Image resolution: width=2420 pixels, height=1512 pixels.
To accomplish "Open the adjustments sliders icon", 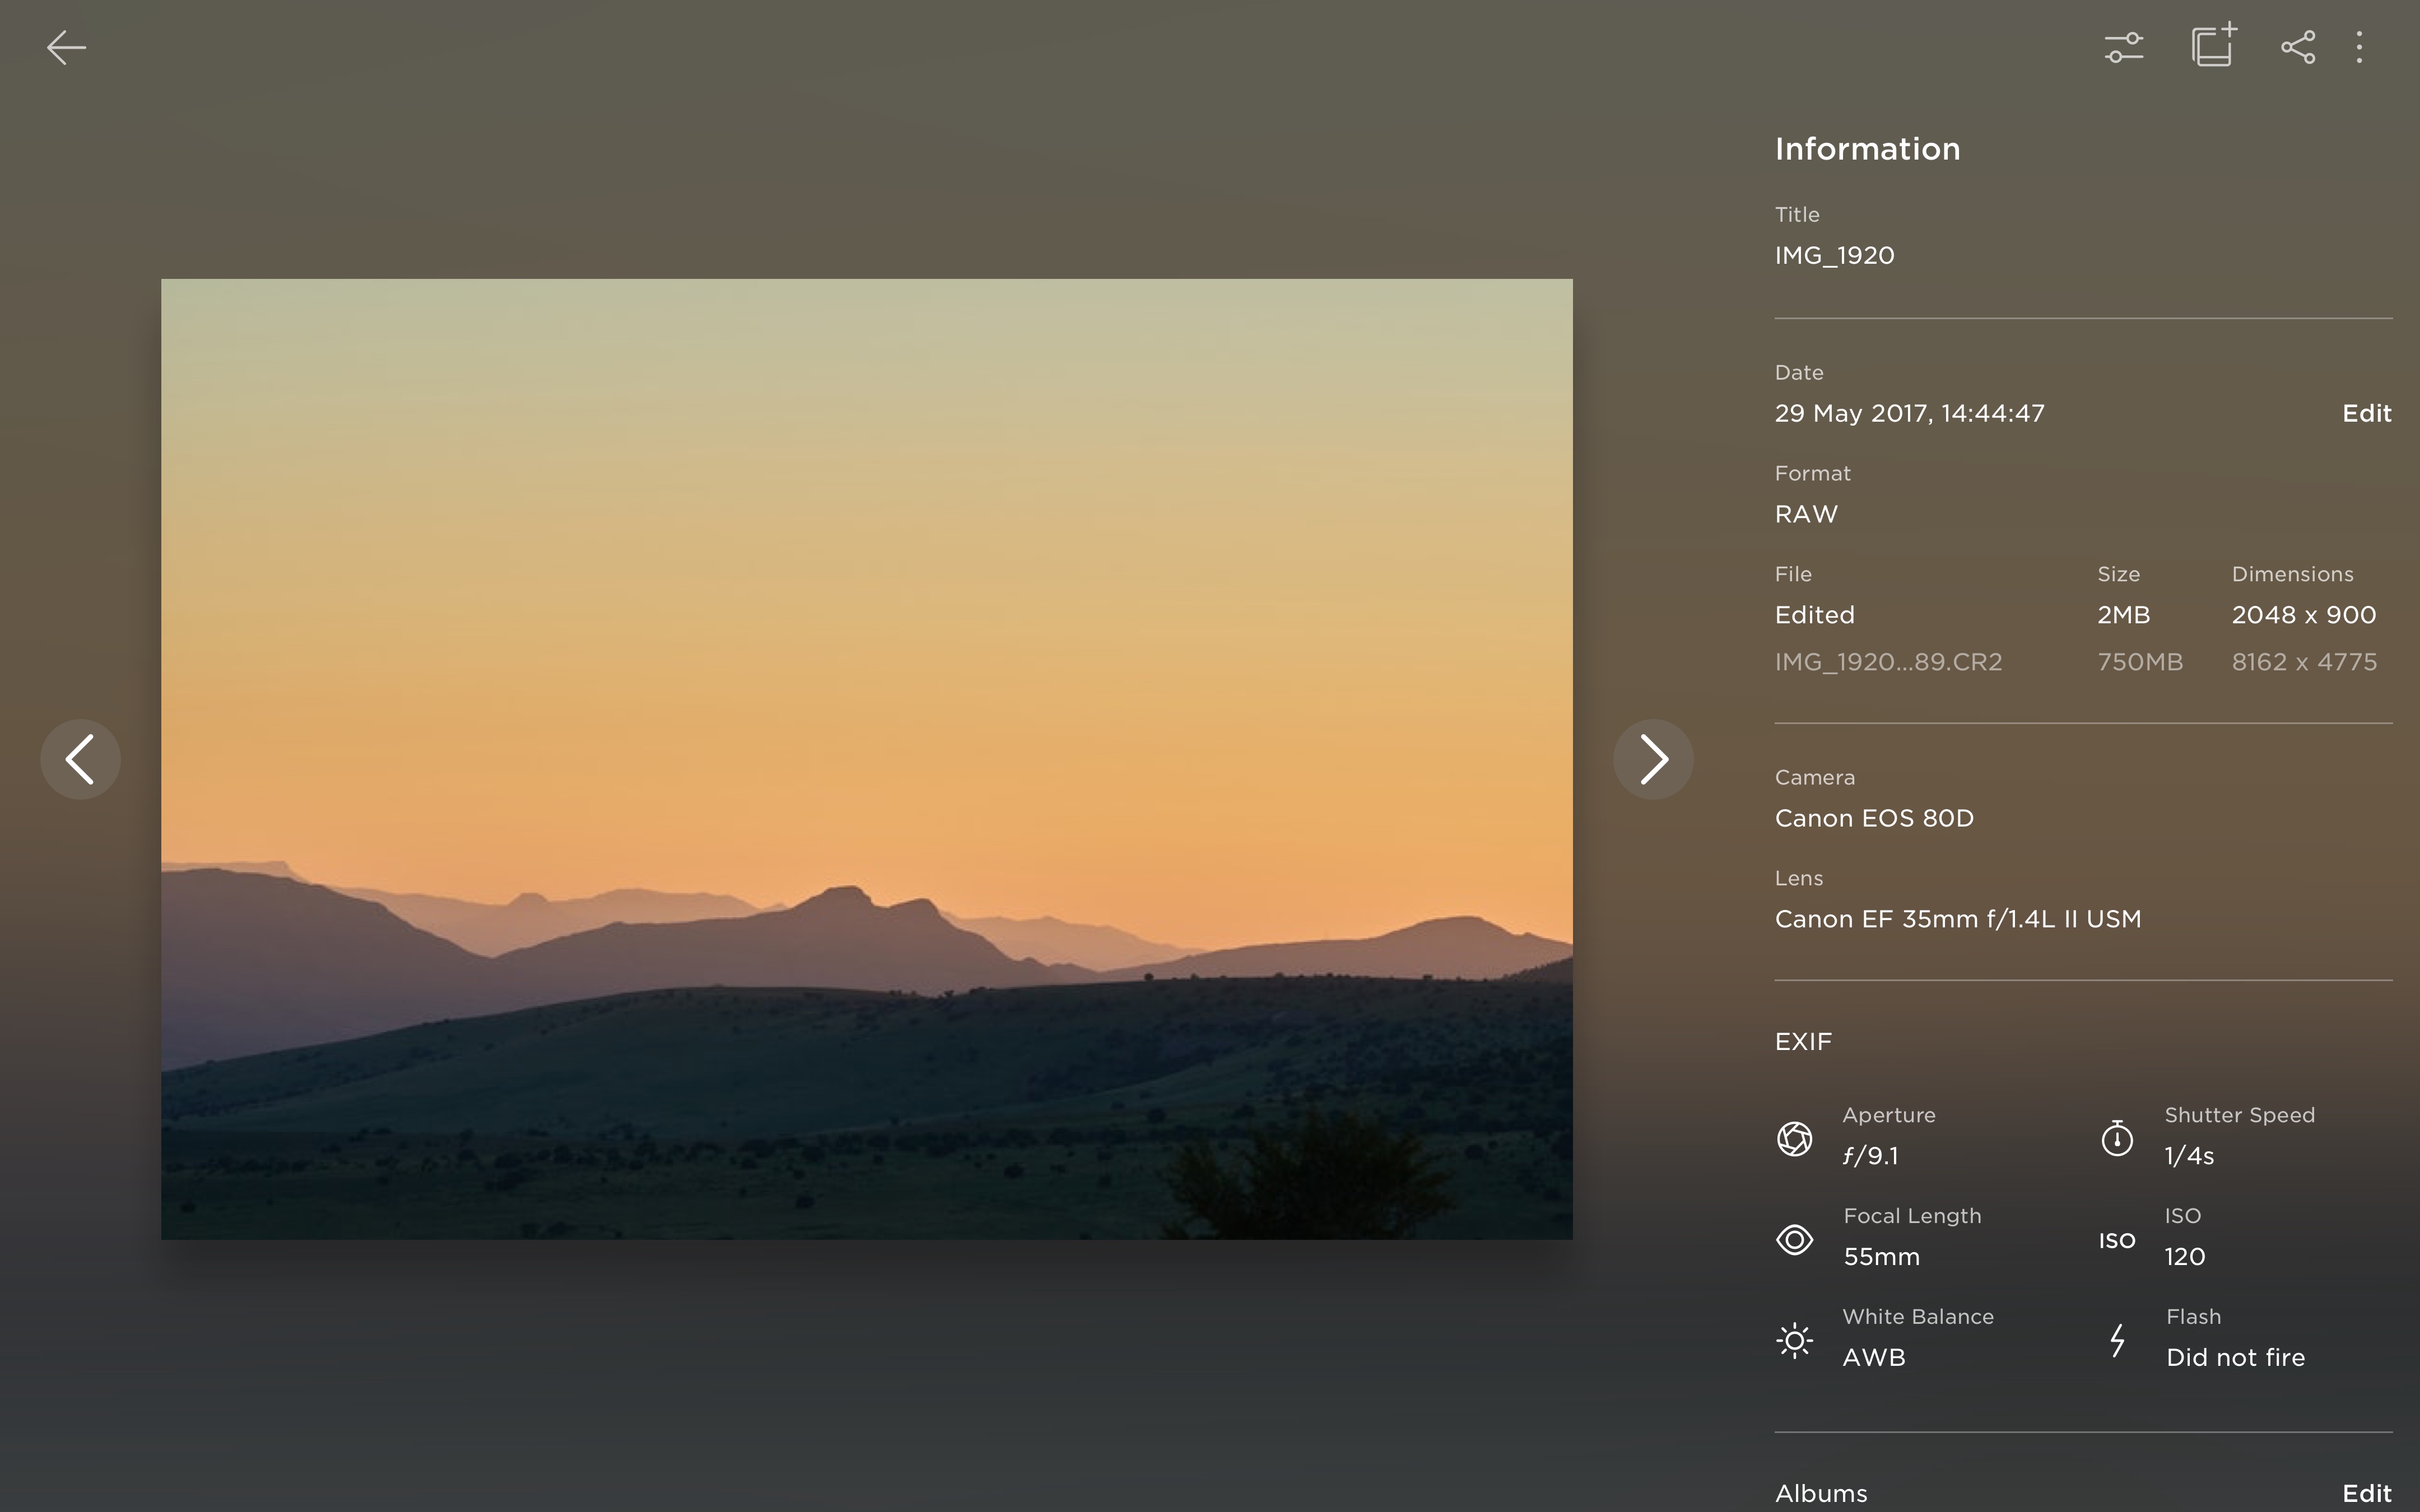I will [x=2123, y=47].
